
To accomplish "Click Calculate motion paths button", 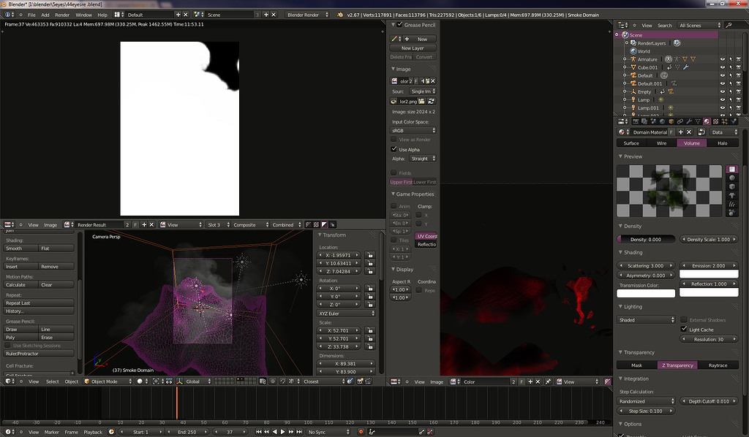I will 21,285.
